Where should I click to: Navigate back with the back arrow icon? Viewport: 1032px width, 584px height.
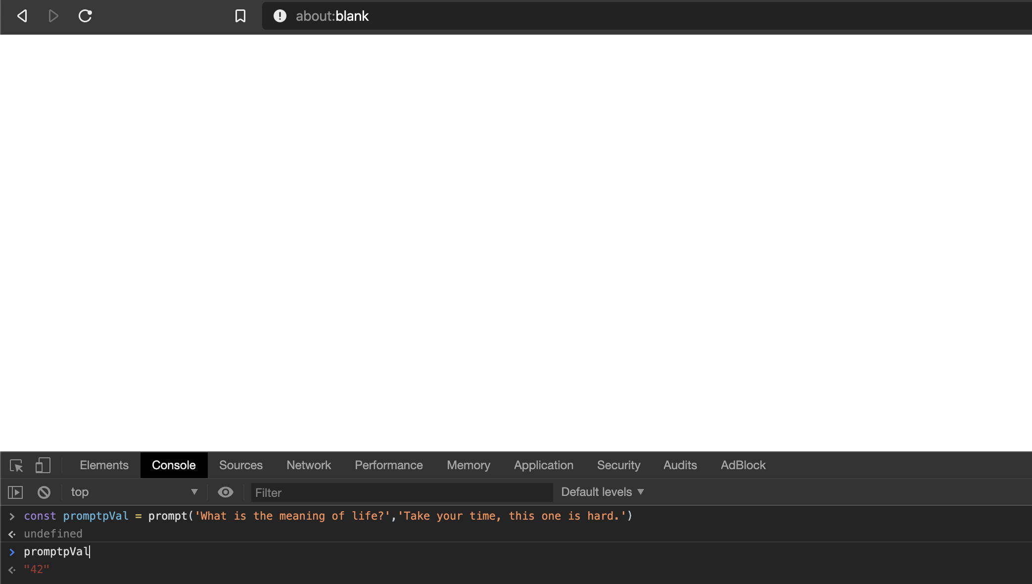click(x=22, y=16)
